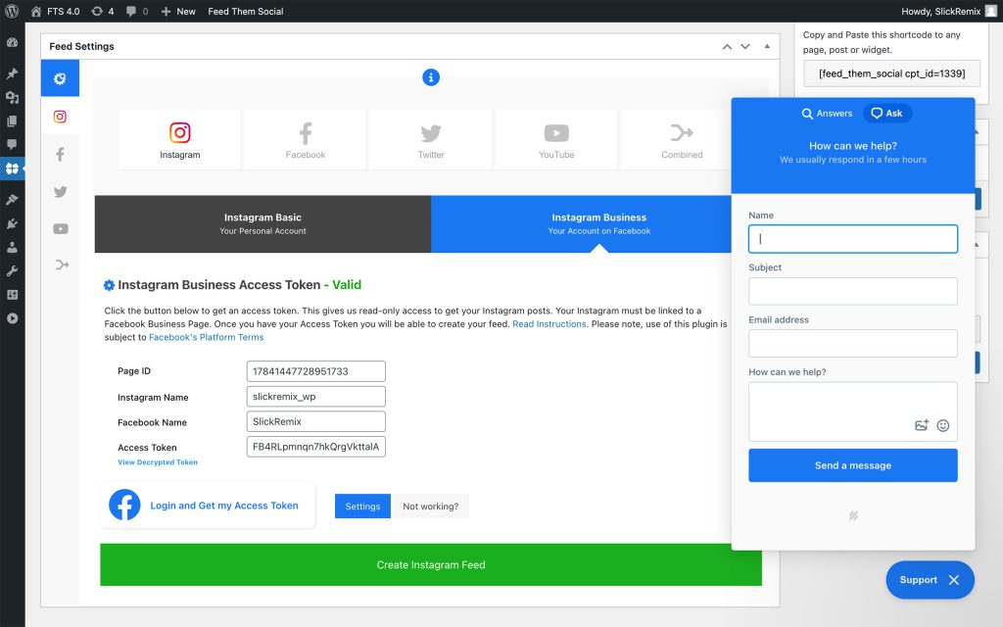Open the Dashboard admin menu icon
The width and height of the screenshot is (1003, 627).
point(12,43)
